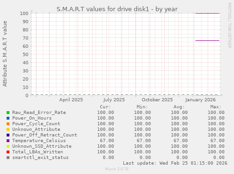The image size is (234, 174).
Task: Click the red Total_LBAs_Written legend swatch
Action: (x=8, y=152)
